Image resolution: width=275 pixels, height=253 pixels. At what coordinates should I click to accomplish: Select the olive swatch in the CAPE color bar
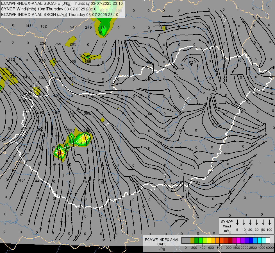192,241
